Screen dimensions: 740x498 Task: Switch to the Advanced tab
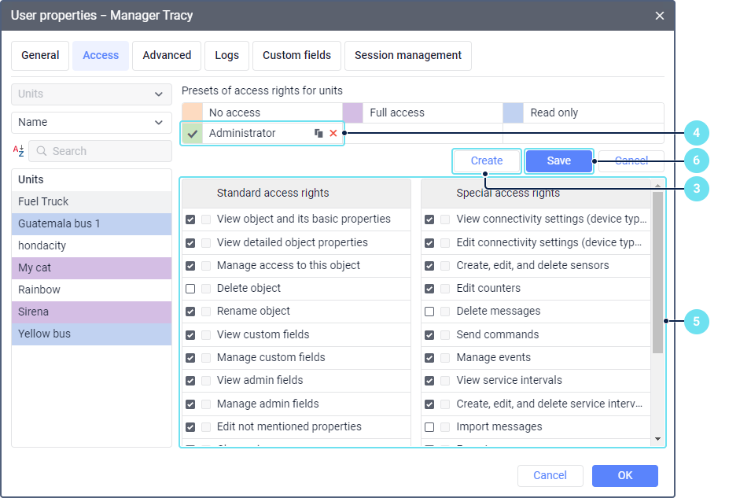pos(167,56)
